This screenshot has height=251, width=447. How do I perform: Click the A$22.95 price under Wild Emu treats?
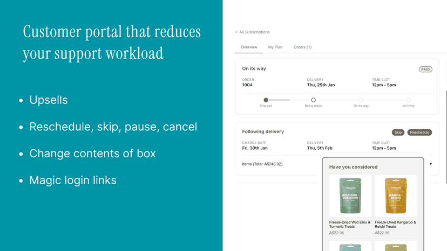pos(336,233)
